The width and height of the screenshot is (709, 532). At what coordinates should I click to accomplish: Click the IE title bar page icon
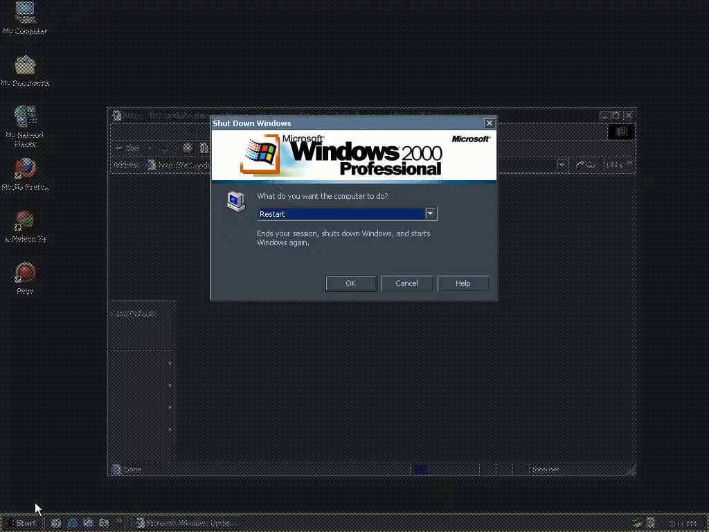click(x=116, y=116)
